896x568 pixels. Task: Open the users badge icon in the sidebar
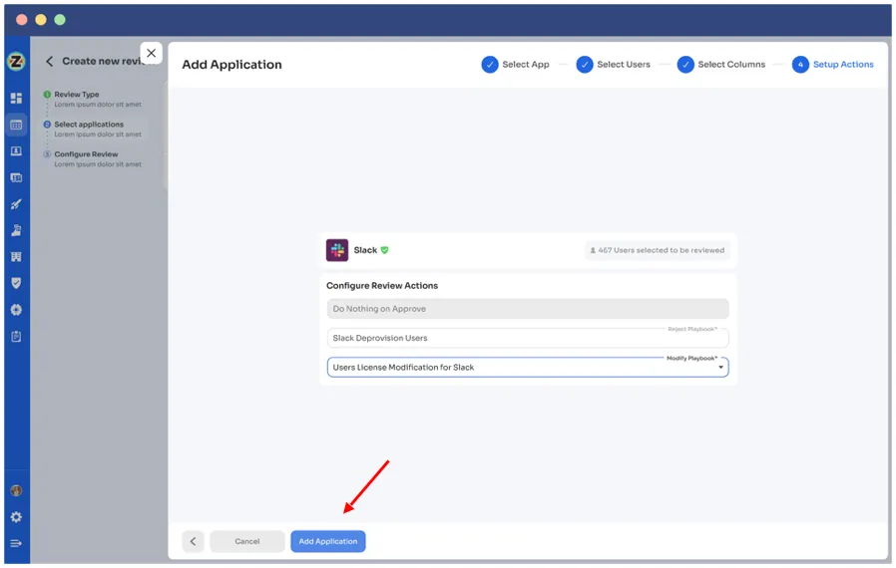(16, 151)
